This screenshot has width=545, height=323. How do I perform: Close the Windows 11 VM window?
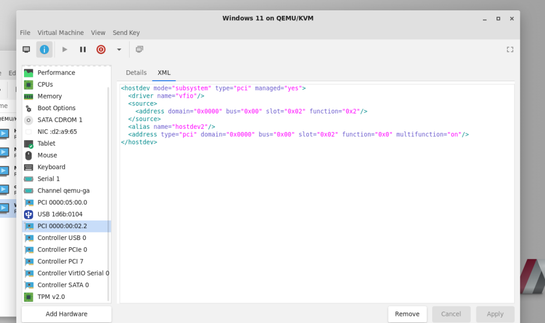512,19
